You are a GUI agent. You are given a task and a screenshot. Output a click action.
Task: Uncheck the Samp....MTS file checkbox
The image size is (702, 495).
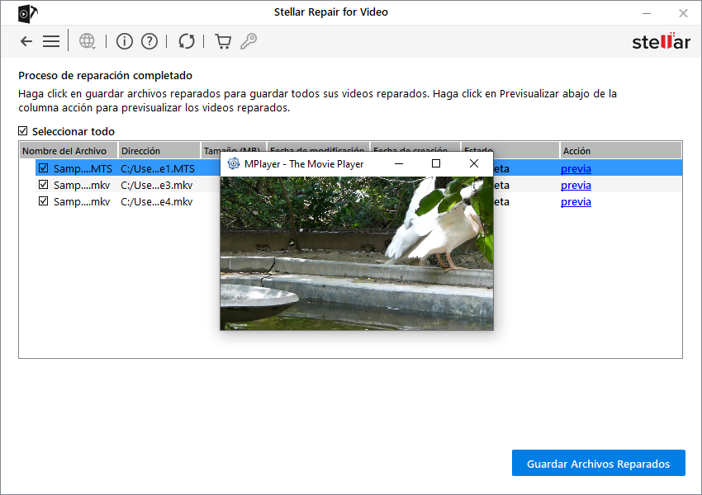(44, 168)
